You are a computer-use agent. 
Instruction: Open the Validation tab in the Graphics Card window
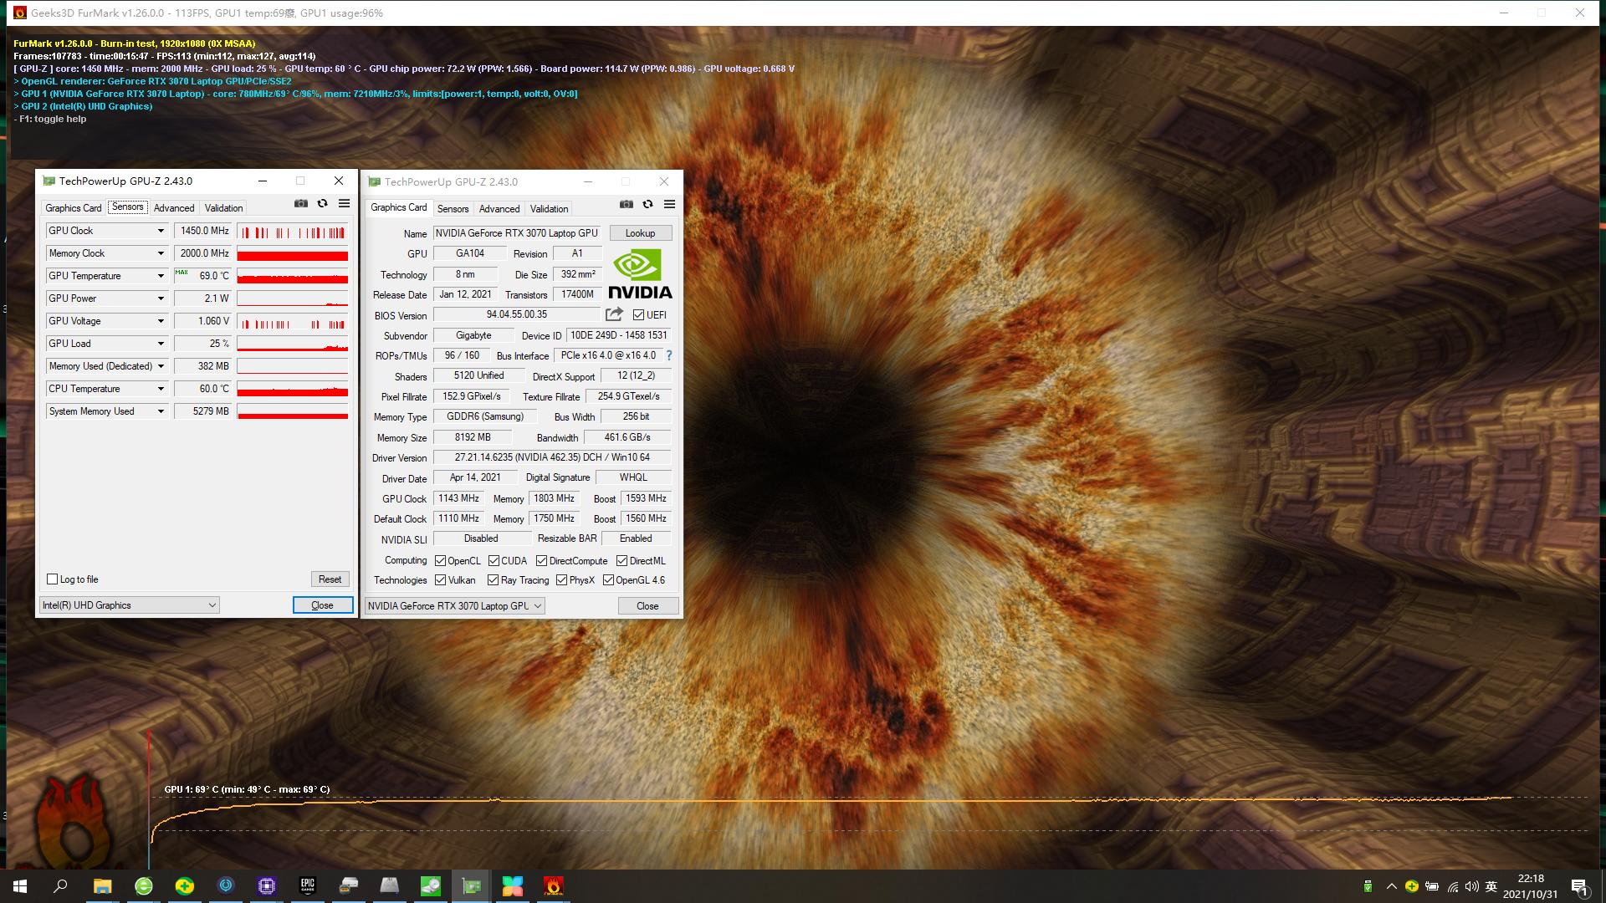tap(549, 209)
